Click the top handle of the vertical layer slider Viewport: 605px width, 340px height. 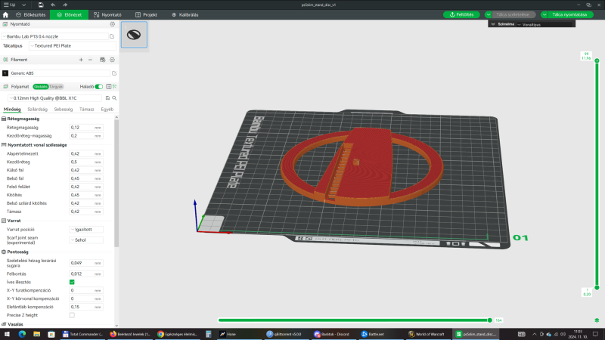point(597,60)
